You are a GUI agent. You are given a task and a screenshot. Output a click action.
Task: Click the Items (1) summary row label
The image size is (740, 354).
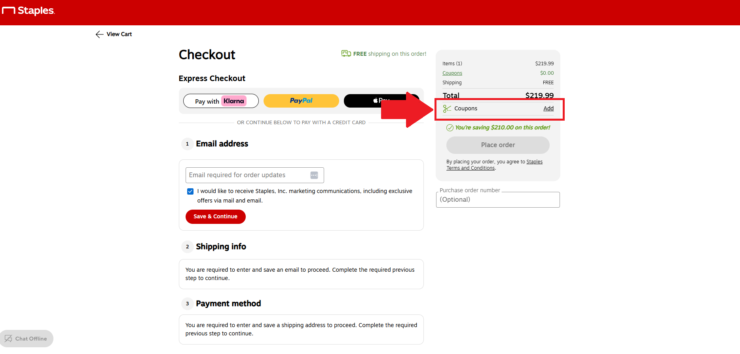(452, 64)
